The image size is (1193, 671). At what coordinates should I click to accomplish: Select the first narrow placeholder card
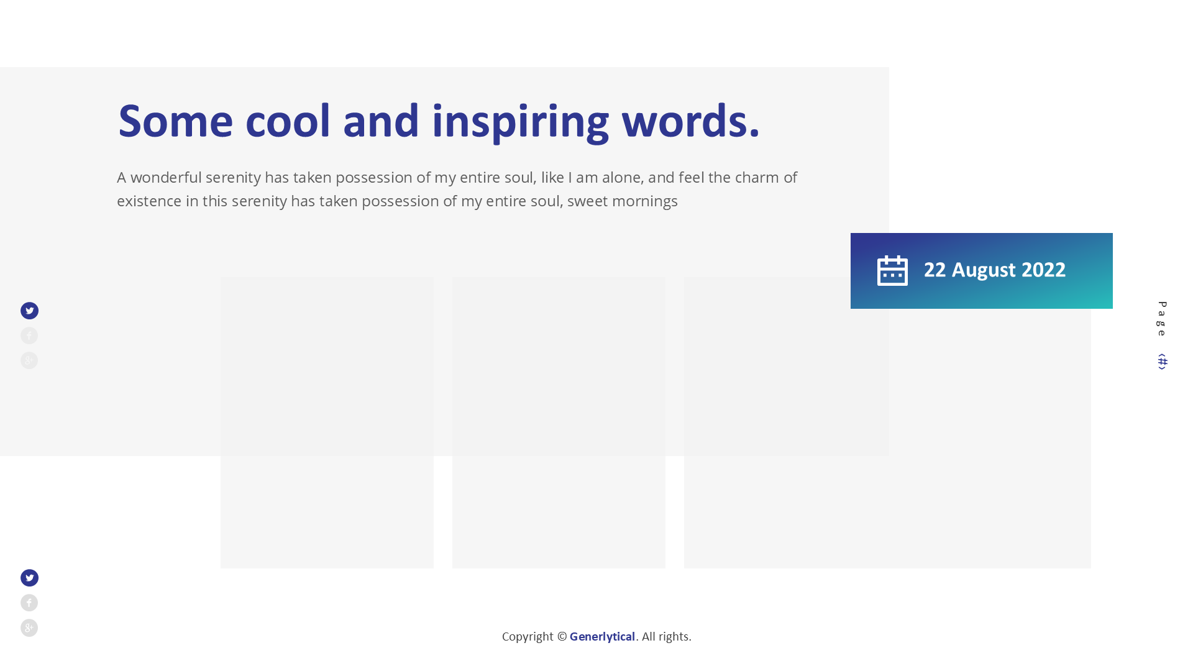327,422
